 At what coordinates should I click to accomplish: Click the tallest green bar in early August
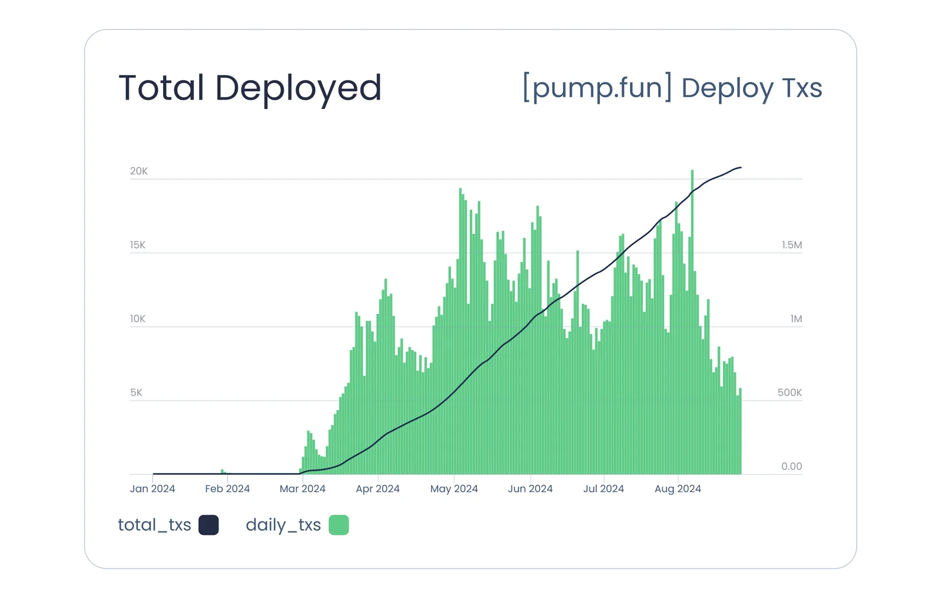(692, 322)
